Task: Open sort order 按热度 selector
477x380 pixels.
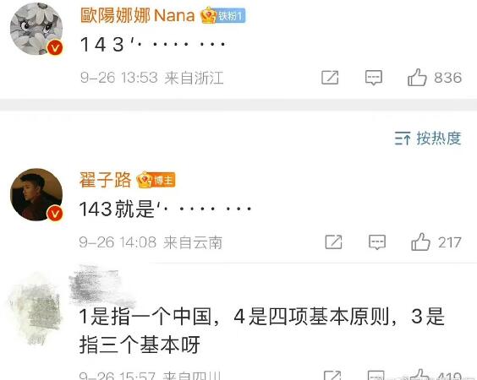Action: (x=428, y=138)
